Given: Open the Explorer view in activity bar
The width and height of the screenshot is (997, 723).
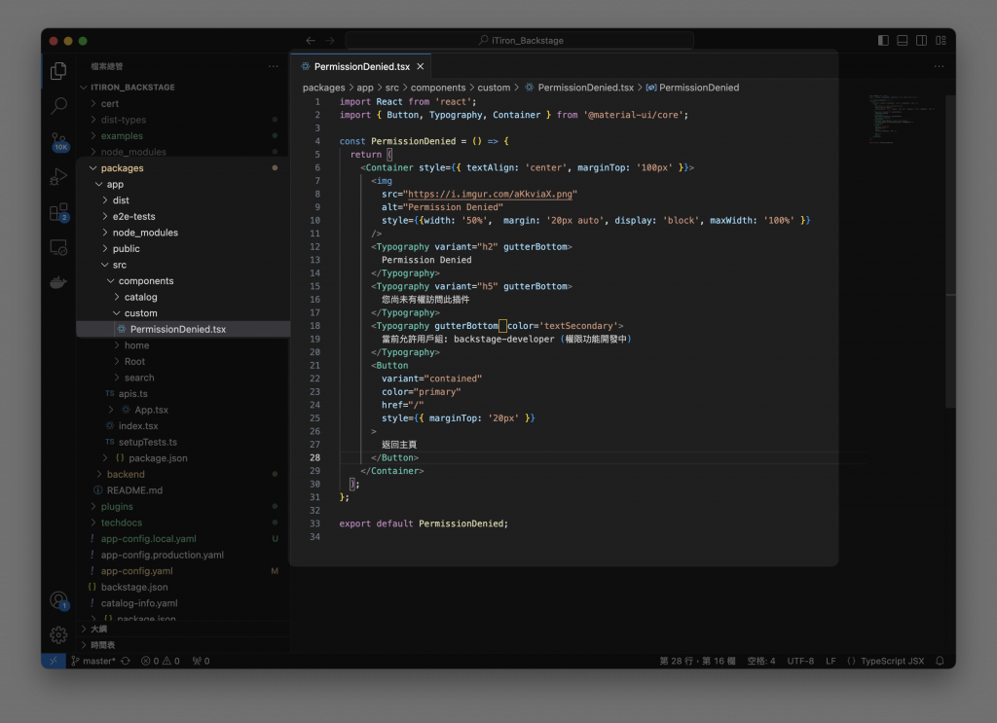Looking at the screenshot, I should coord(58,70).
